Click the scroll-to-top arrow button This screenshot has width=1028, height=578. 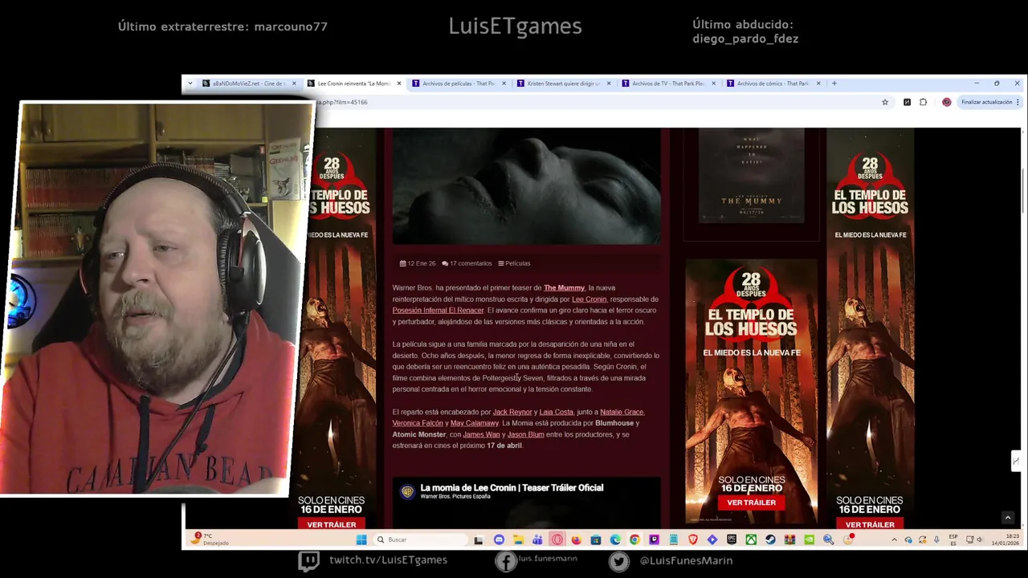[x=1007, y=518]
